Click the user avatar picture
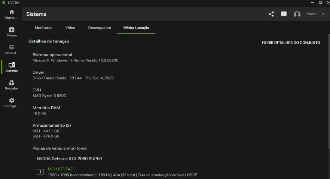330x179 pixels. (297, 14)
